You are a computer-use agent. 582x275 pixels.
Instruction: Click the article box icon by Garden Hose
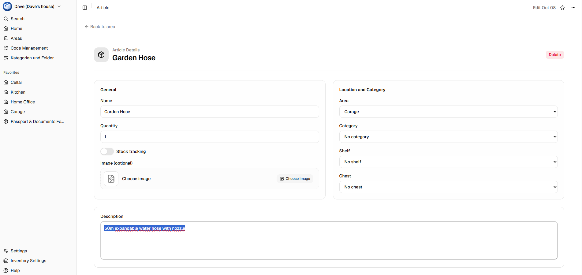pos(101,55)
